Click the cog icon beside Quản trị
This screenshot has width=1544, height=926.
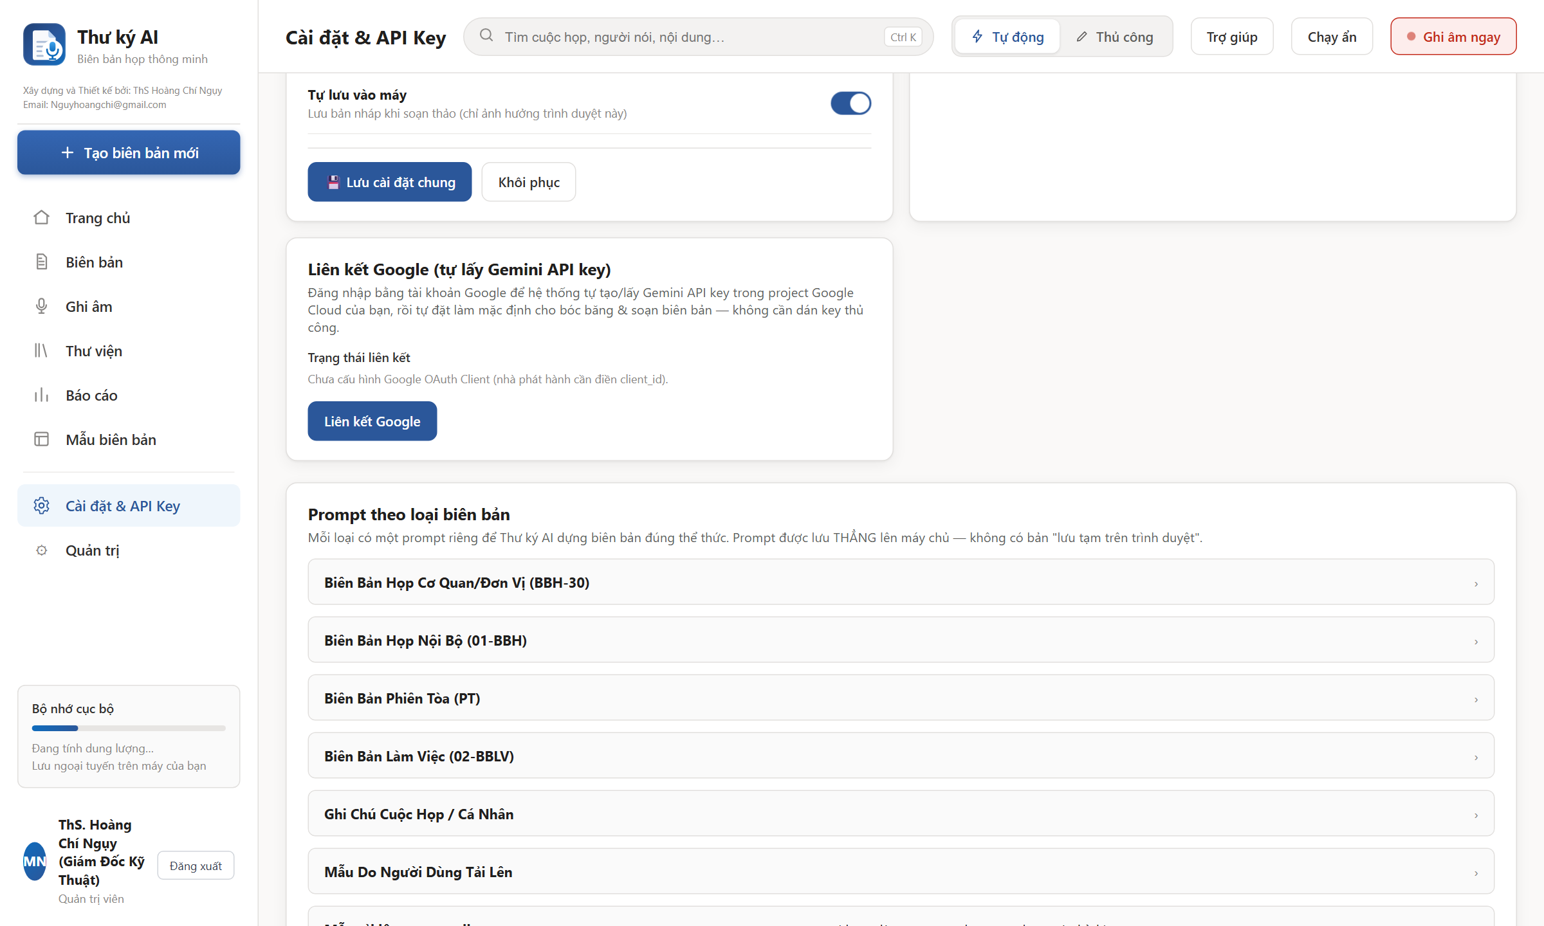[x=41, y=550]
